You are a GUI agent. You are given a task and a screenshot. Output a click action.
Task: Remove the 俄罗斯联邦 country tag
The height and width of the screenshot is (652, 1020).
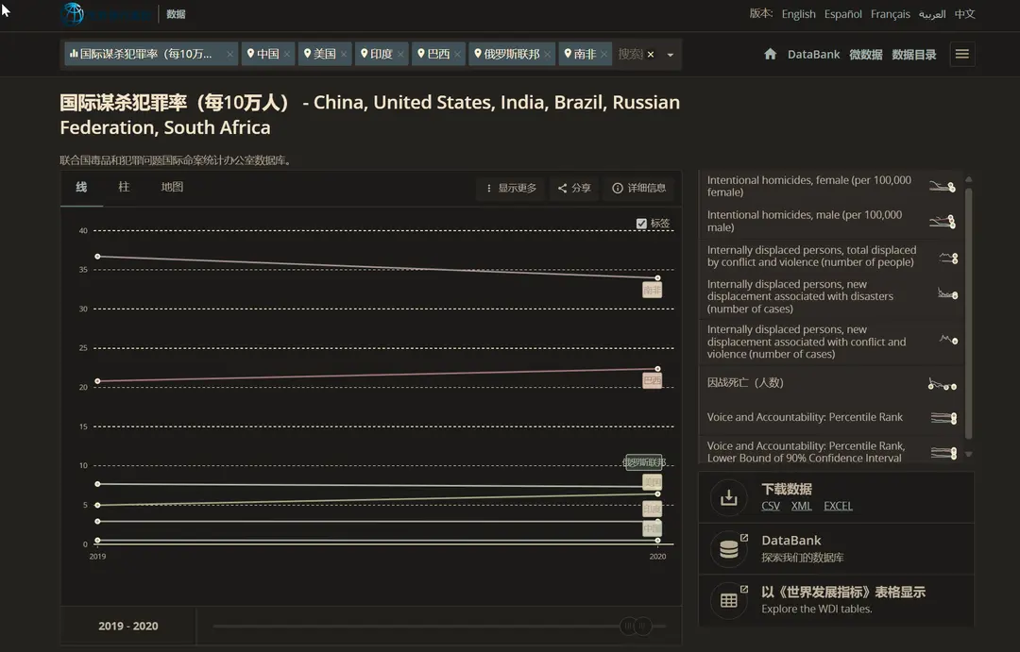(548, 55)
